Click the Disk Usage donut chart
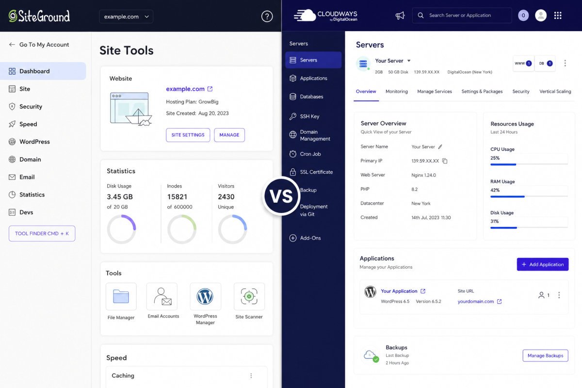582x388 pixels. tap(122, 229)
